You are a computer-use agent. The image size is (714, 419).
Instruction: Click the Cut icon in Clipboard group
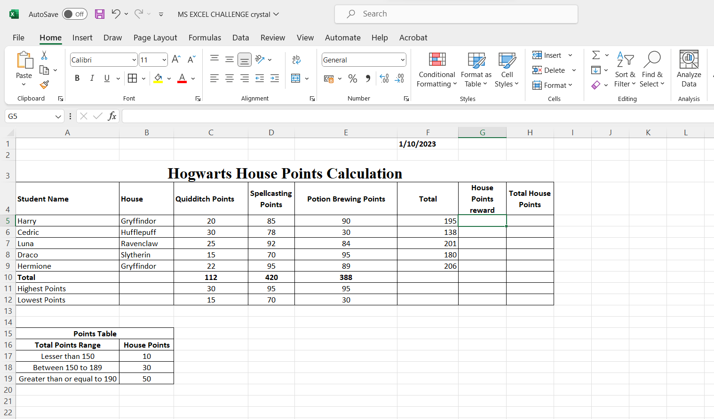pyautogui.click(x=44, y=55)
